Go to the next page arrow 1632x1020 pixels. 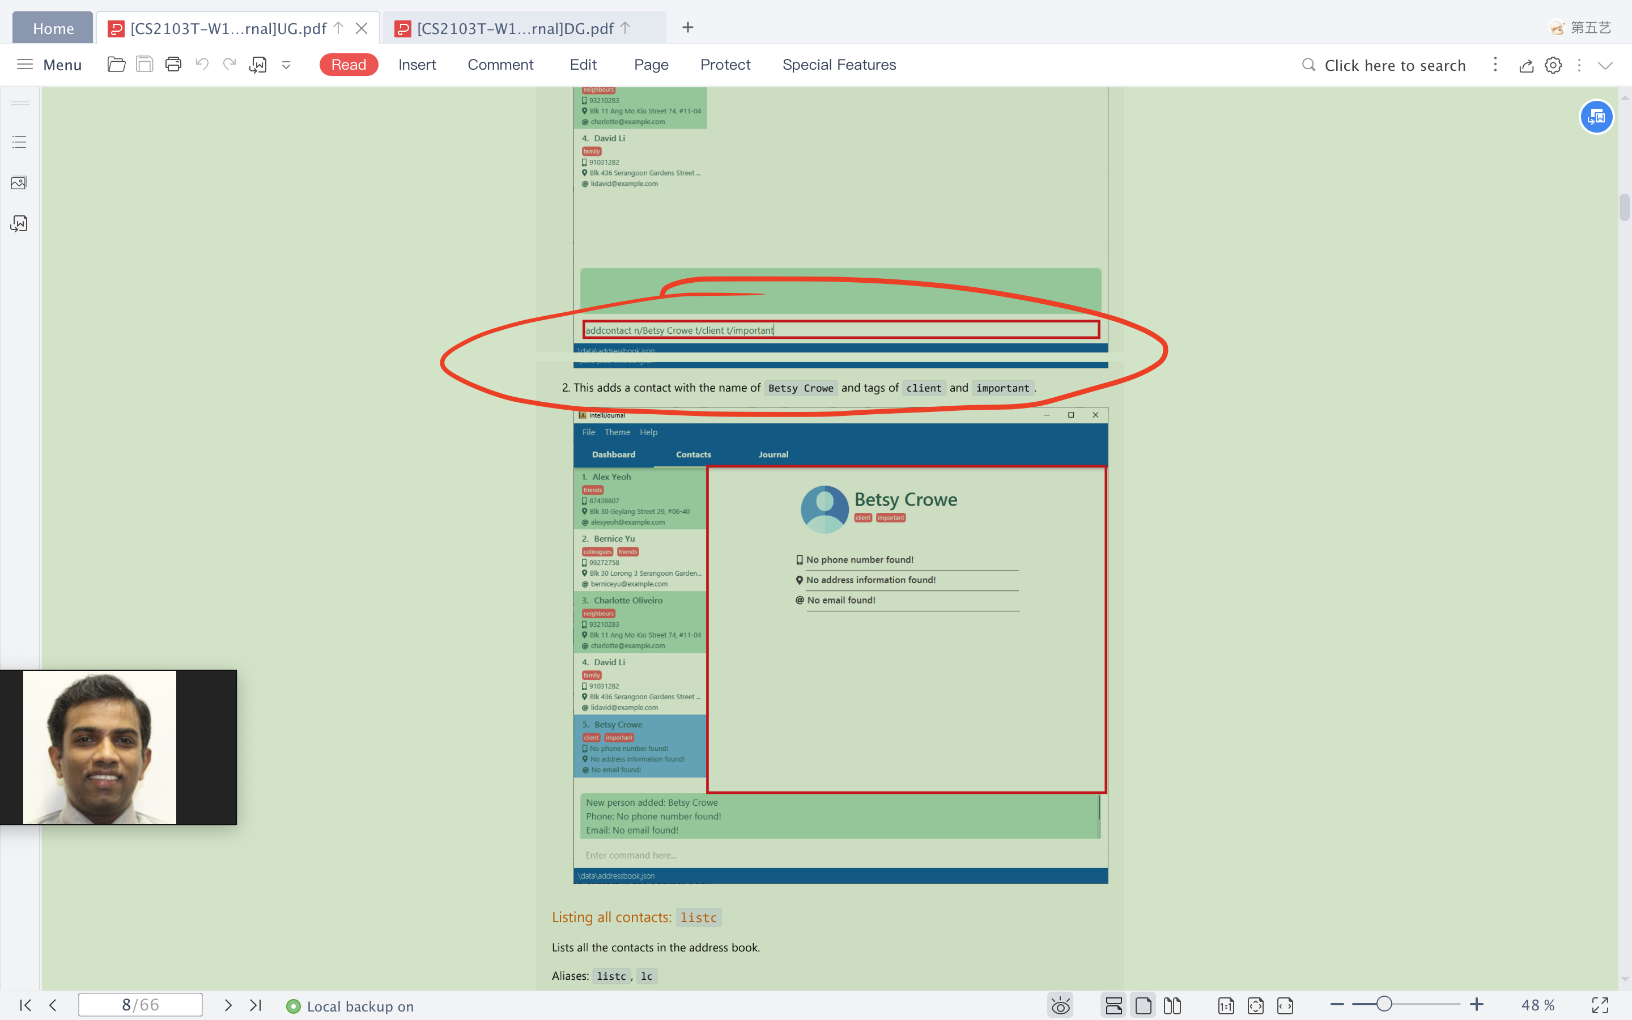point(228,1005)
